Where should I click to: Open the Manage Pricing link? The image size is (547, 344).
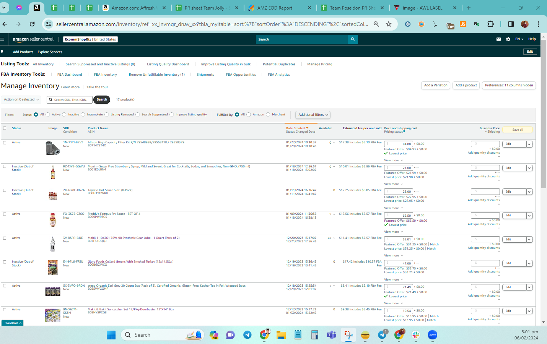(x=319, y=64)
